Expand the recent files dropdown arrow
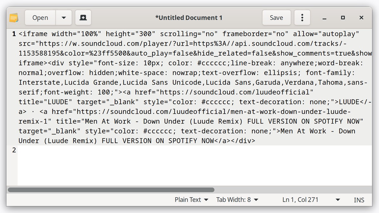379x213 pixels. coord(64,18)
